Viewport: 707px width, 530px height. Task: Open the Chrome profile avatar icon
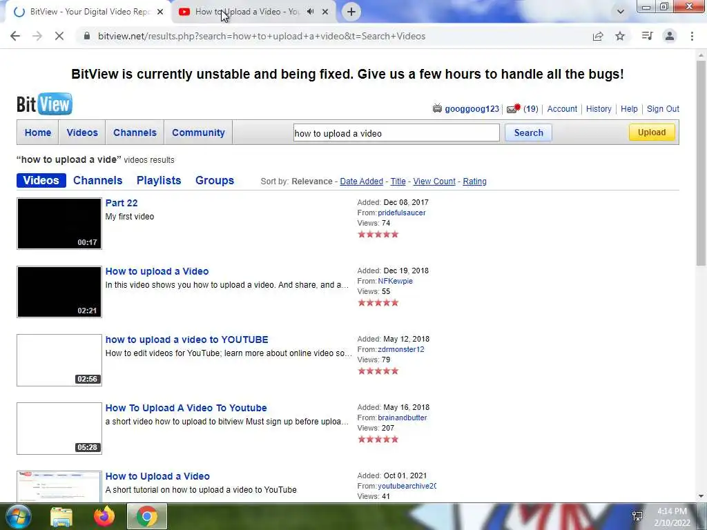tap(670, 36)
